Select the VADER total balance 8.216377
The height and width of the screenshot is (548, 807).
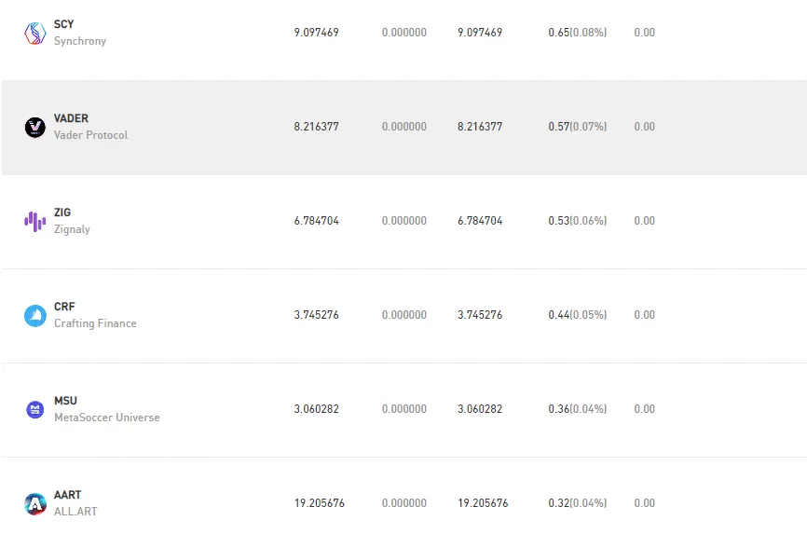(x=316, y=127)
